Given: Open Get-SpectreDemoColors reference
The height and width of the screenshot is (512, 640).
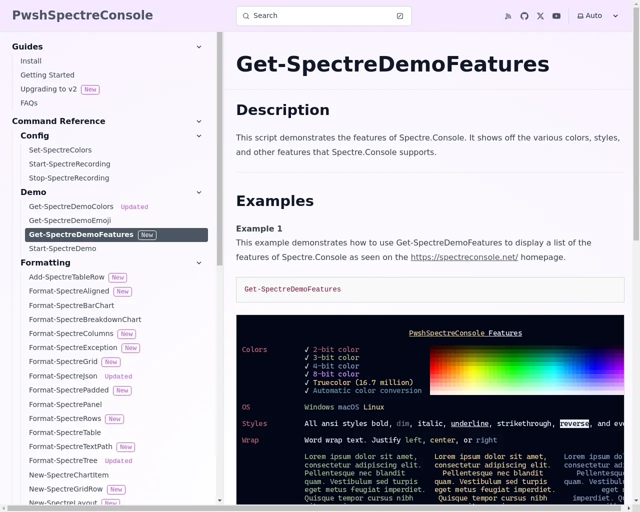Looking at the screenshot, I should (71, 206).
